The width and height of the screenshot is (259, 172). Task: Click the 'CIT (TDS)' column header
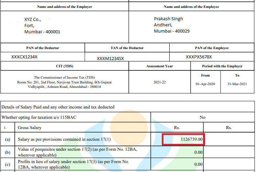[64, 66]
